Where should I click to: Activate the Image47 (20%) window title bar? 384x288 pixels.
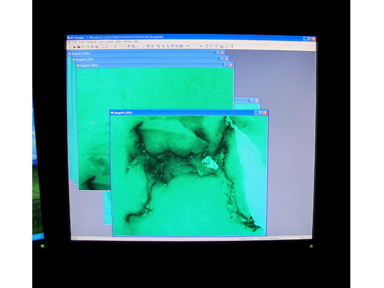155,65
